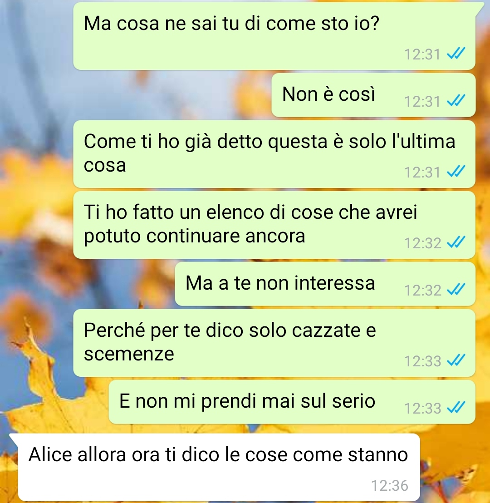490x503 pixels.
Task: Tap 12:32 timestamp on "Ma a te non interessa"
Action: (x=422, y=290)
